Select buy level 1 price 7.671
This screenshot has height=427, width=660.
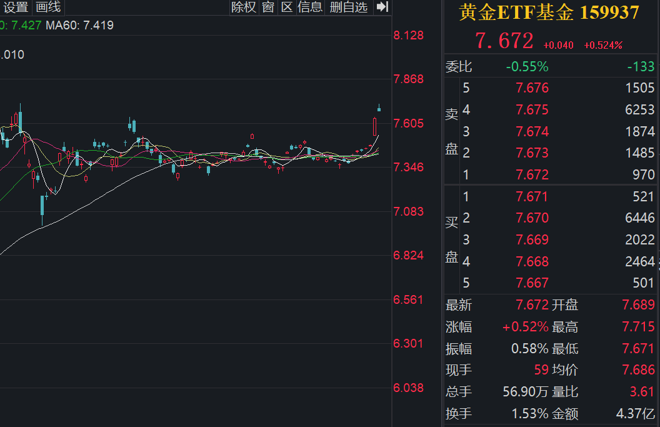point(532,197)
